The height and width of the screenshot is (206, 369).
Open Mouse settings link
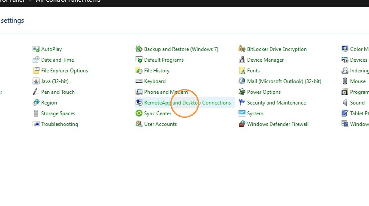click(358, 81)
